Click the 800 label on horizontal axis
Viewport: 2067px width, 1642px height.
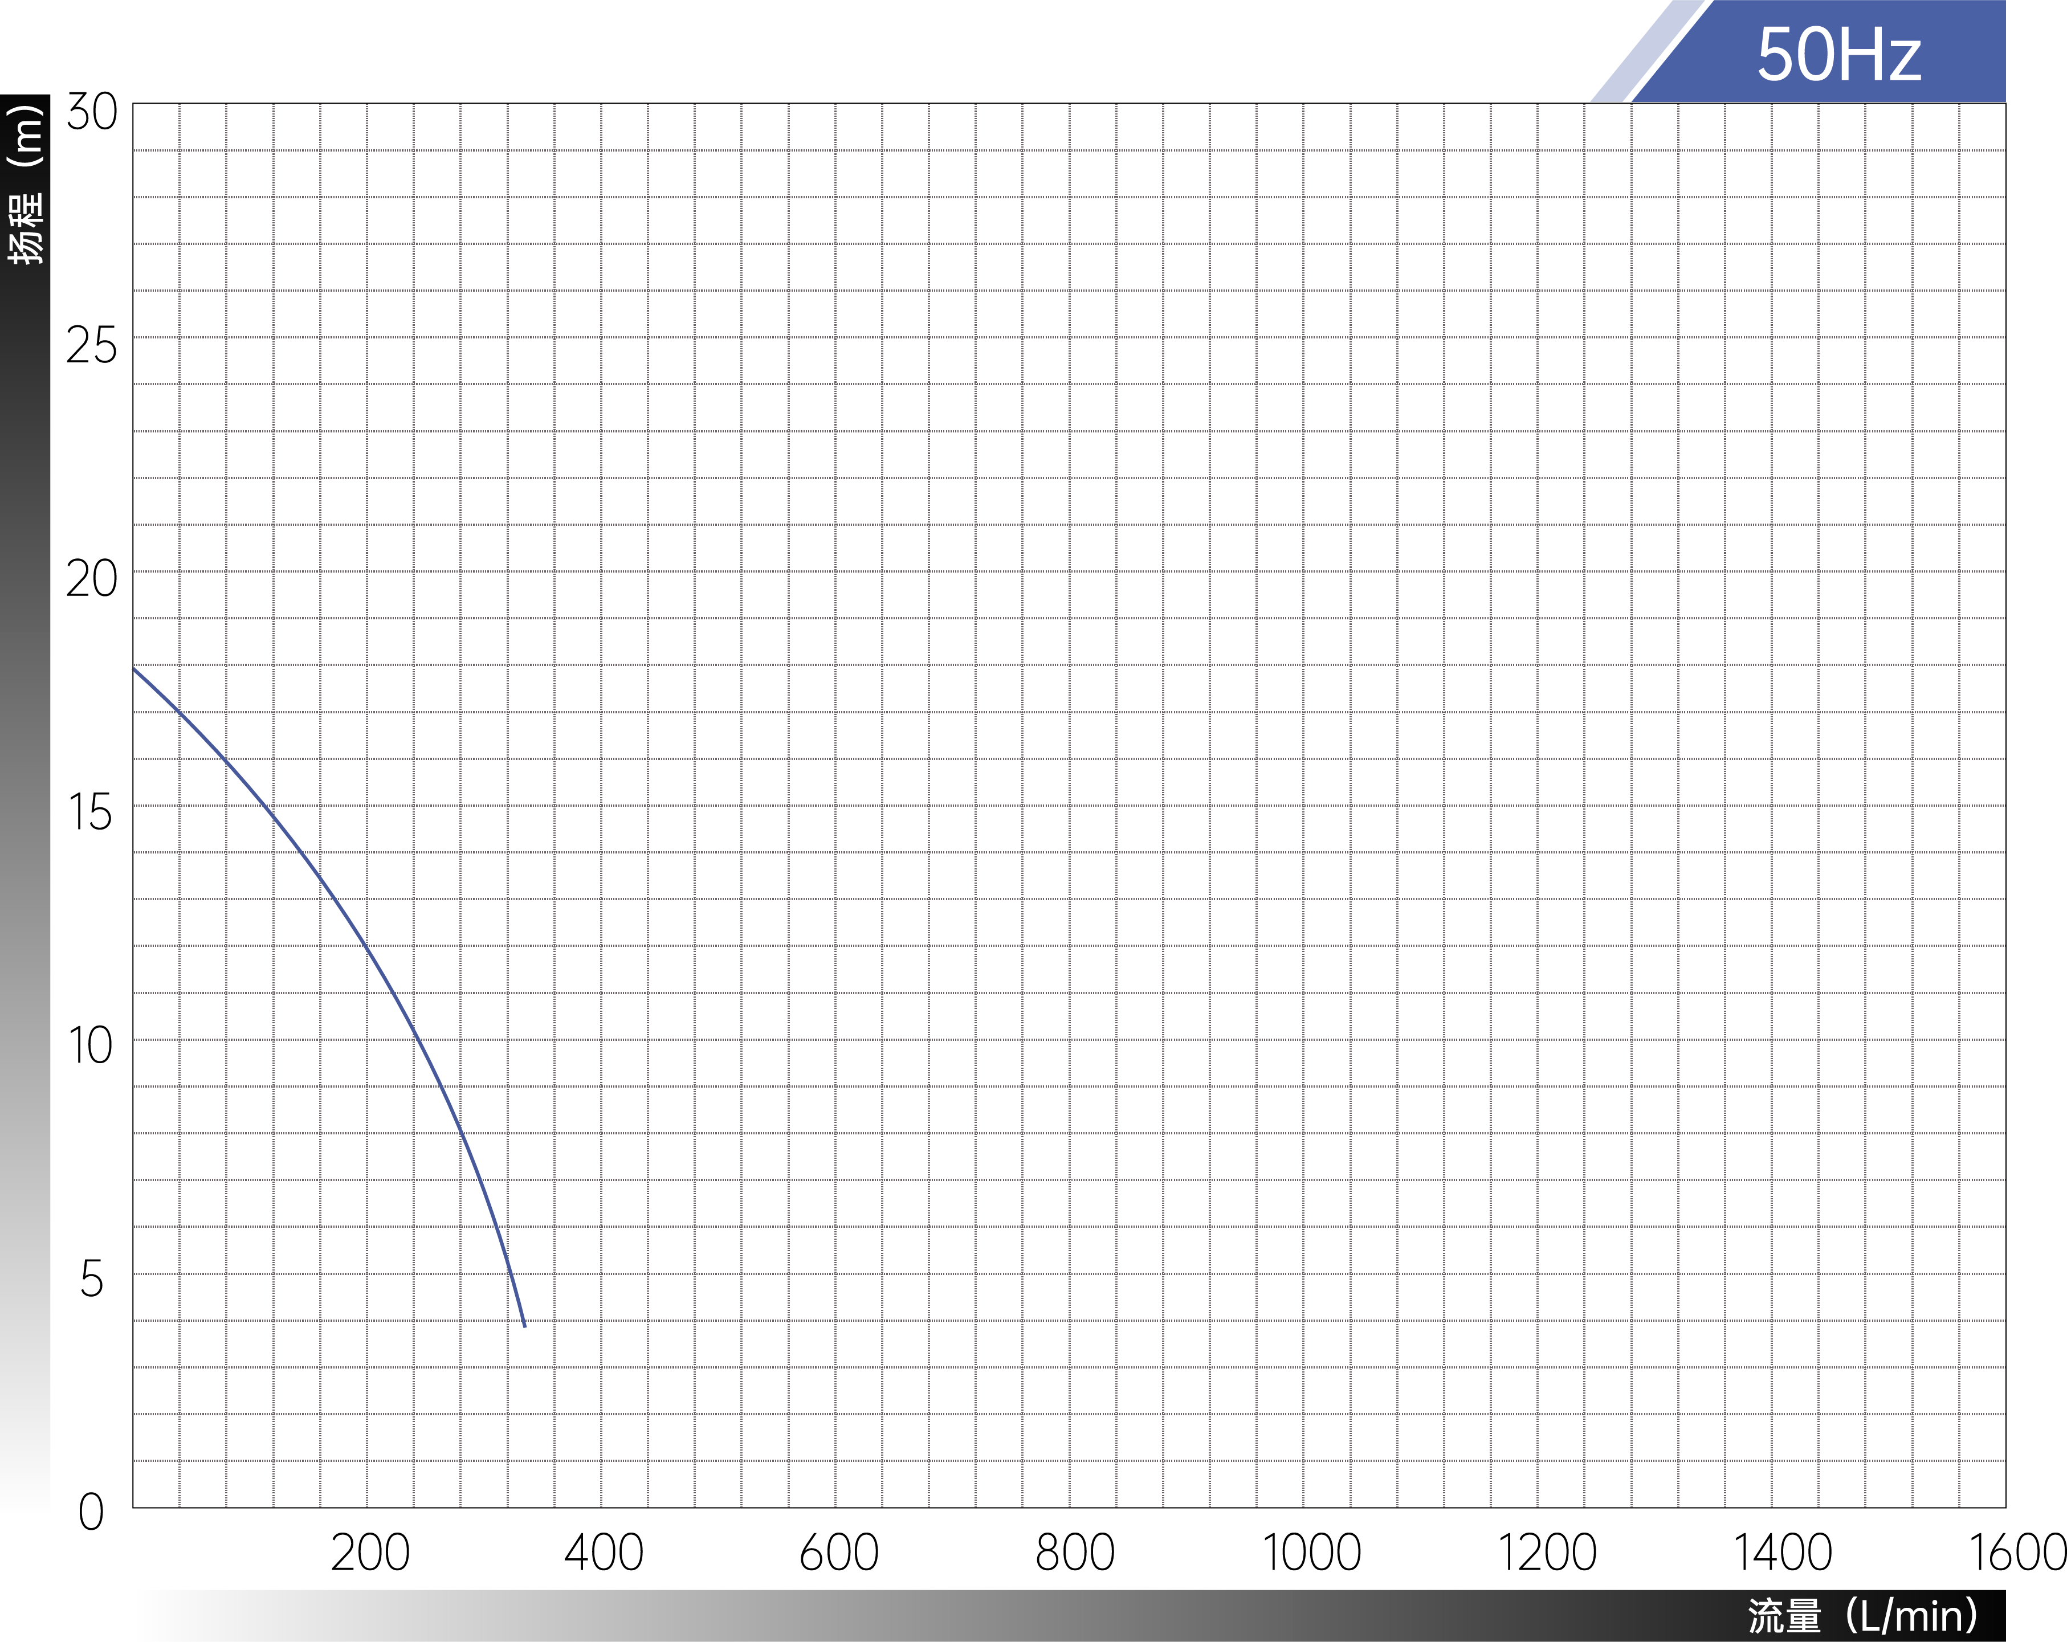pos(1075,1553)
